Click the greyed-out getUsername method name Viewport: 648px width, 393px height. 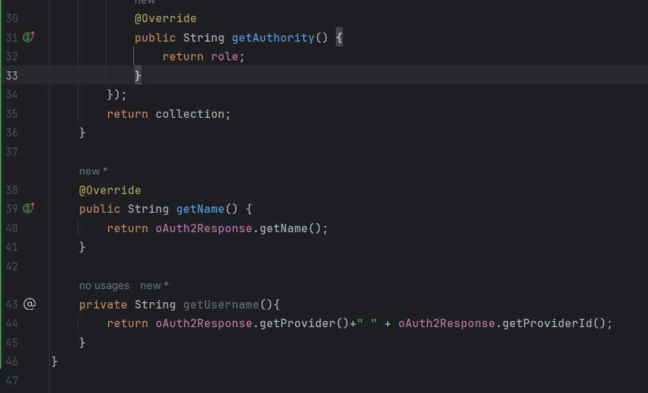[x=221, y=305]
